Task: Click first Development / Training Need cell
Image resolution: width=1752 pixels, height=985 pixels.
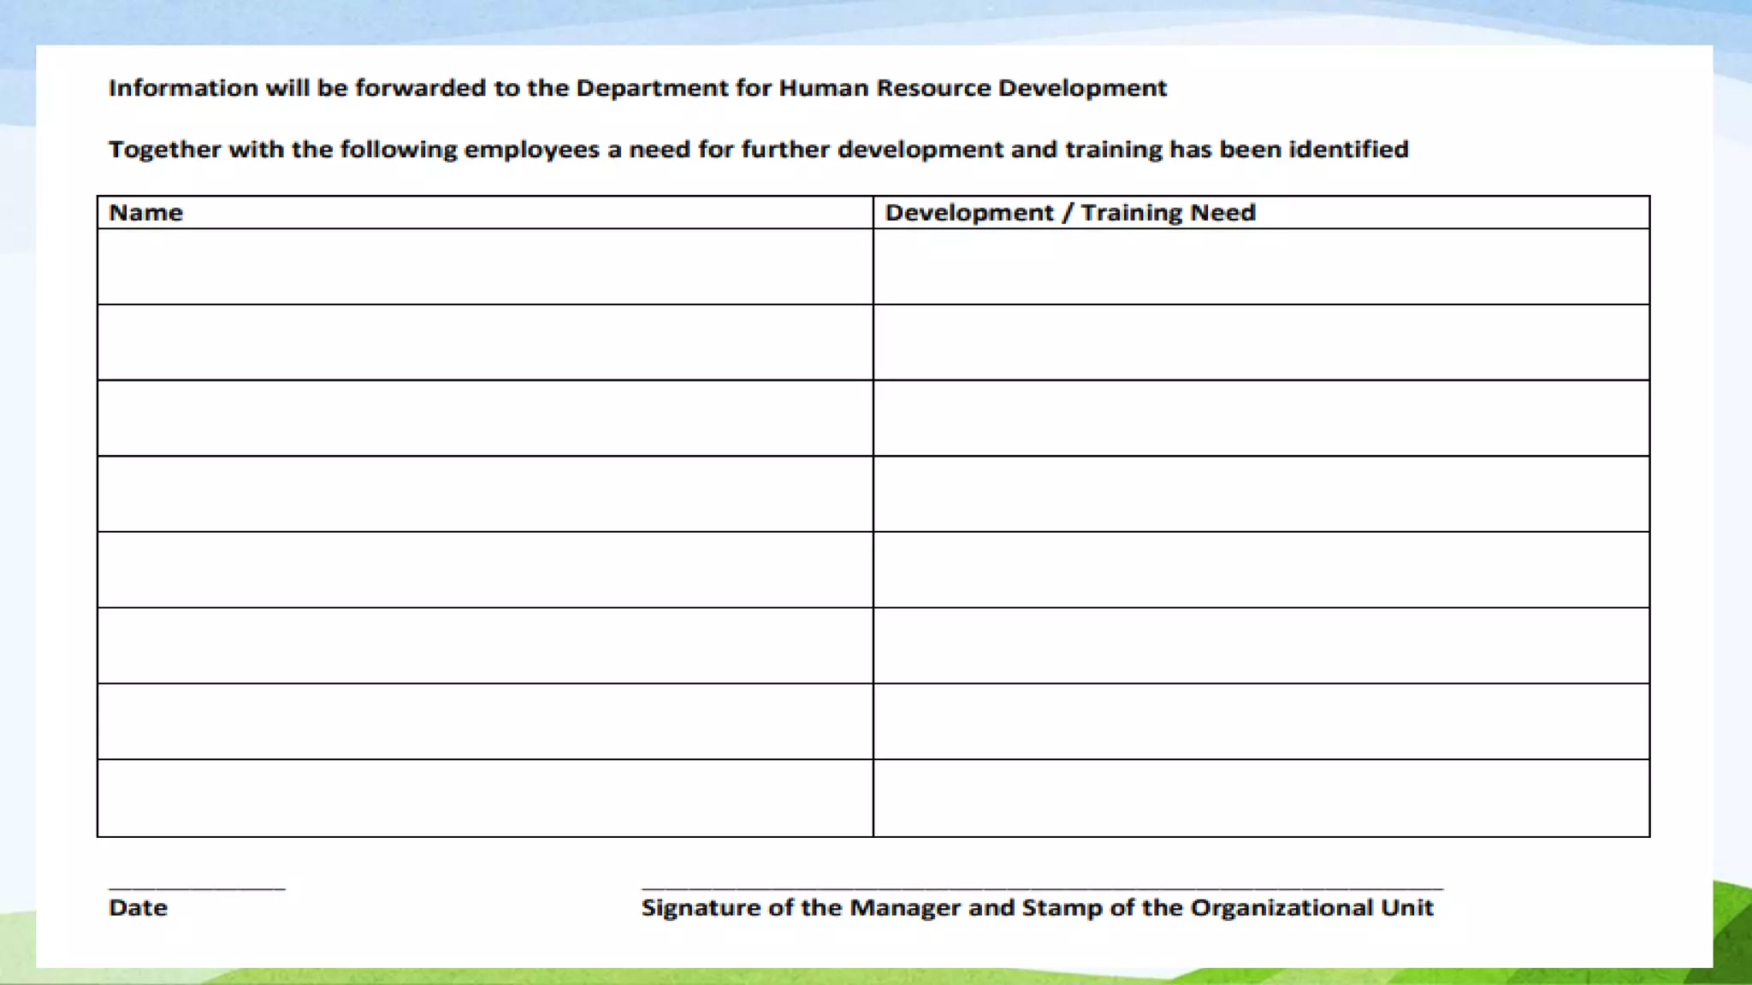Action: [1261, 266]
